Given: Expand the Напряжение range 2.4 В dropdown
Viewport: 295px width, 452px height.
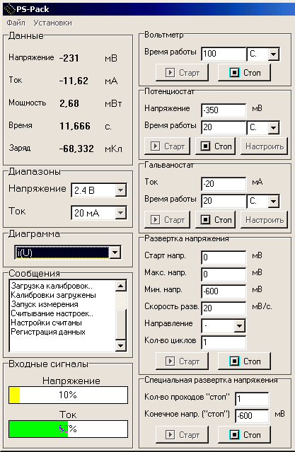Looking at the screenshot, I should tap(120, 190).
